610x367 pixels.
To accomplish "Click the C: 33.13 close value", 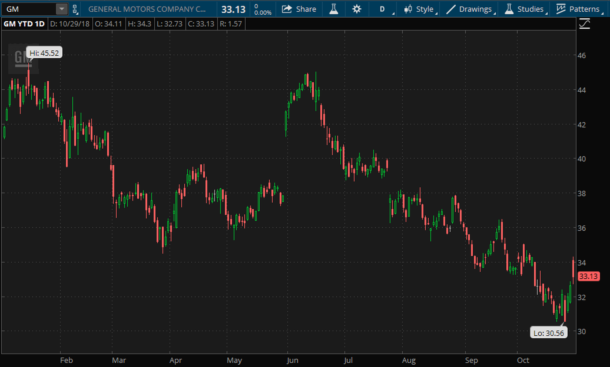I will point(200,24).
